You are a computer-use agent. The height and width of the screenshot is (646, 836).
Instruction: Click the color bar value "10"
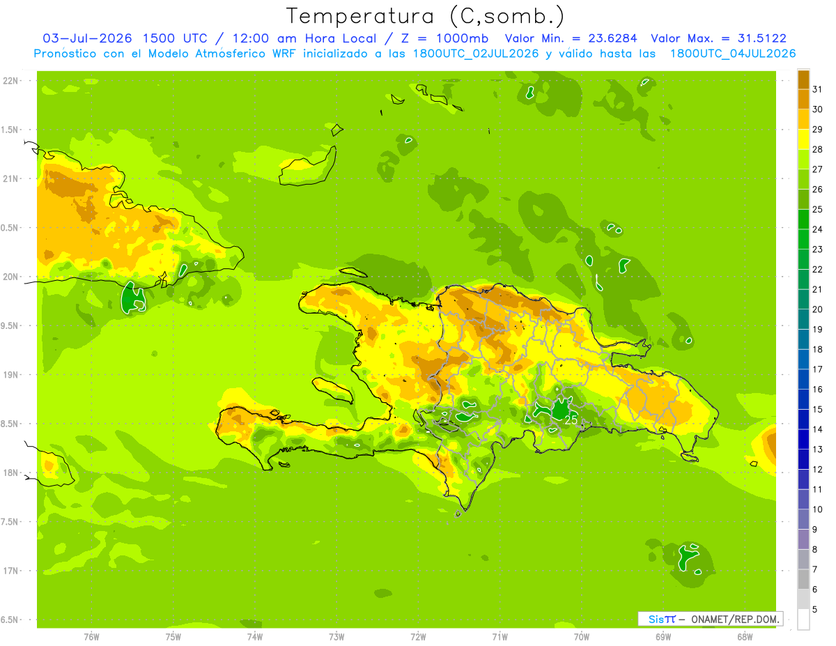pos(817,509)
